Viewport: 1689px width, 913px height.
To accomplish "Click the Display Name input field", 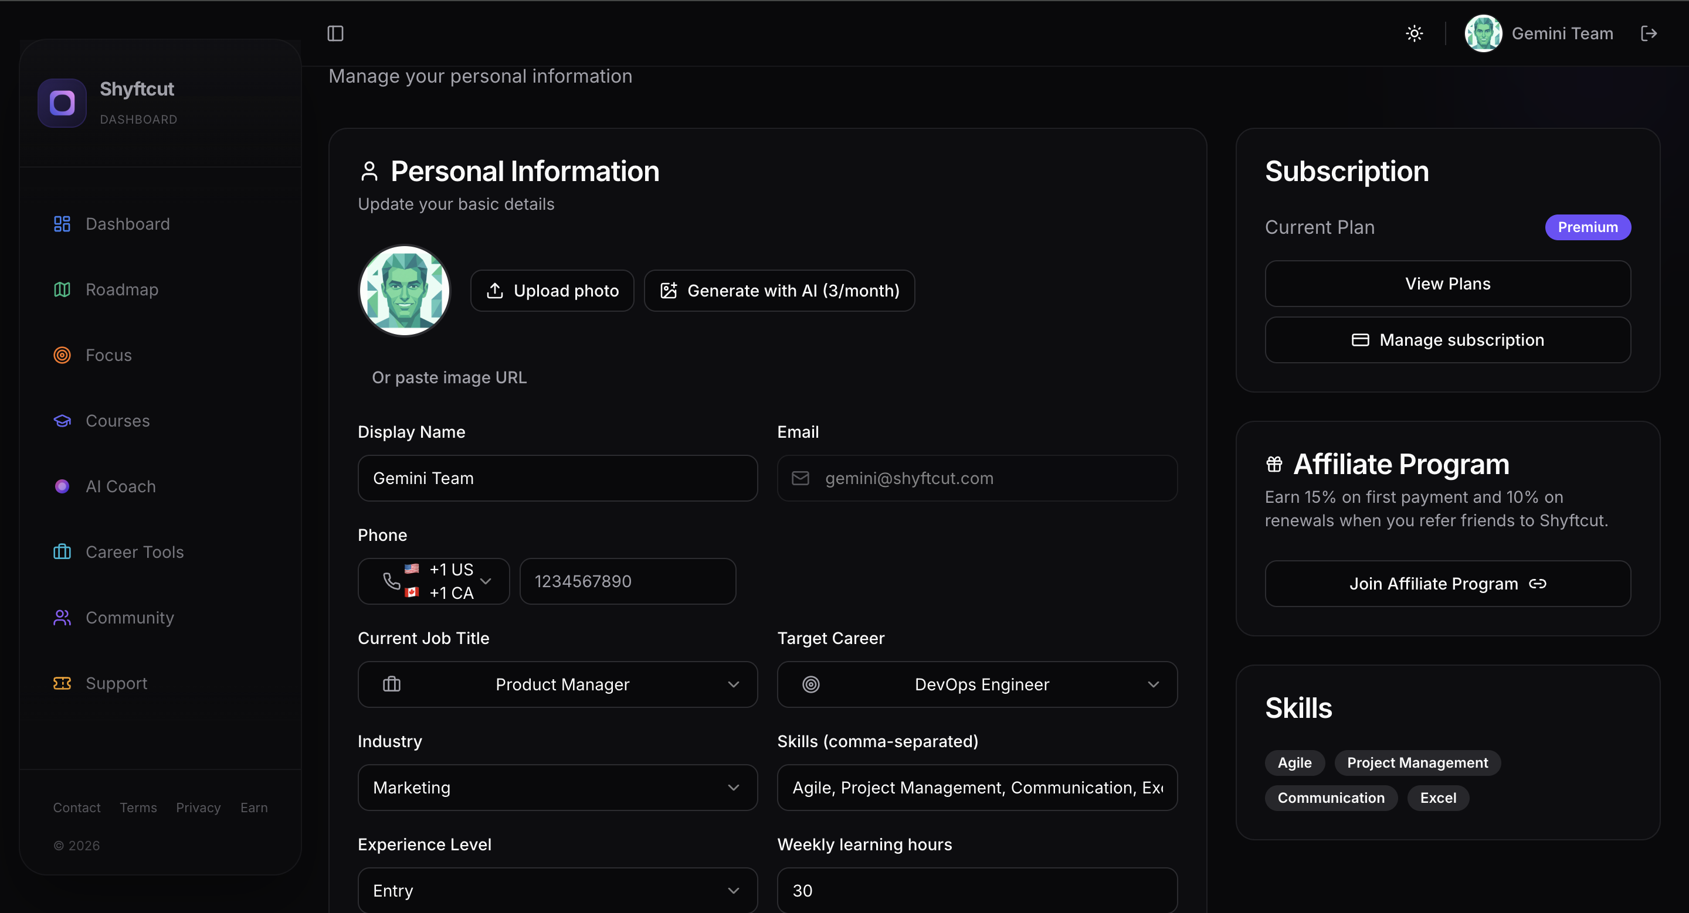I will pyautogui.click(x=557, y=478).
